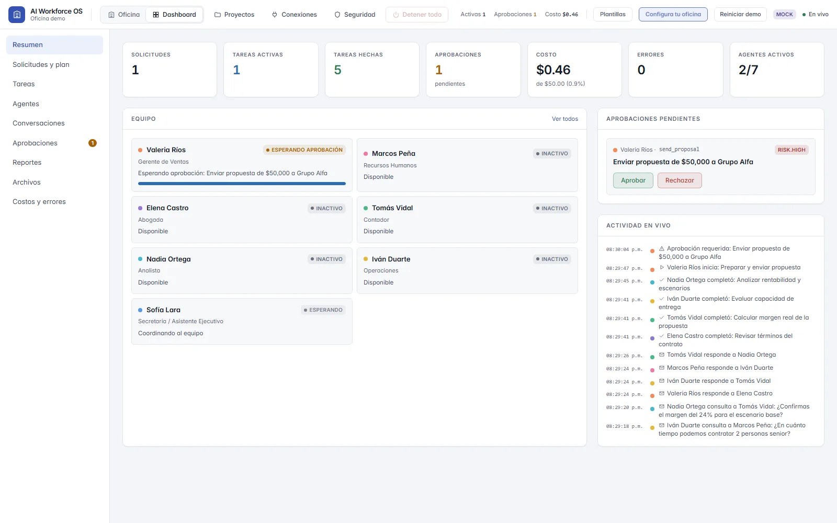Click the MOCK badge

pyautogui.click(x=784, y=15)
